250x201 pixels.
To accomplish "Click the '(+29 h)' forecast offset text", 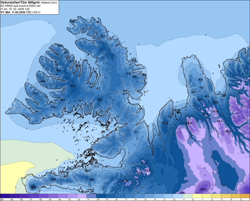I will [x=36, y=12].
